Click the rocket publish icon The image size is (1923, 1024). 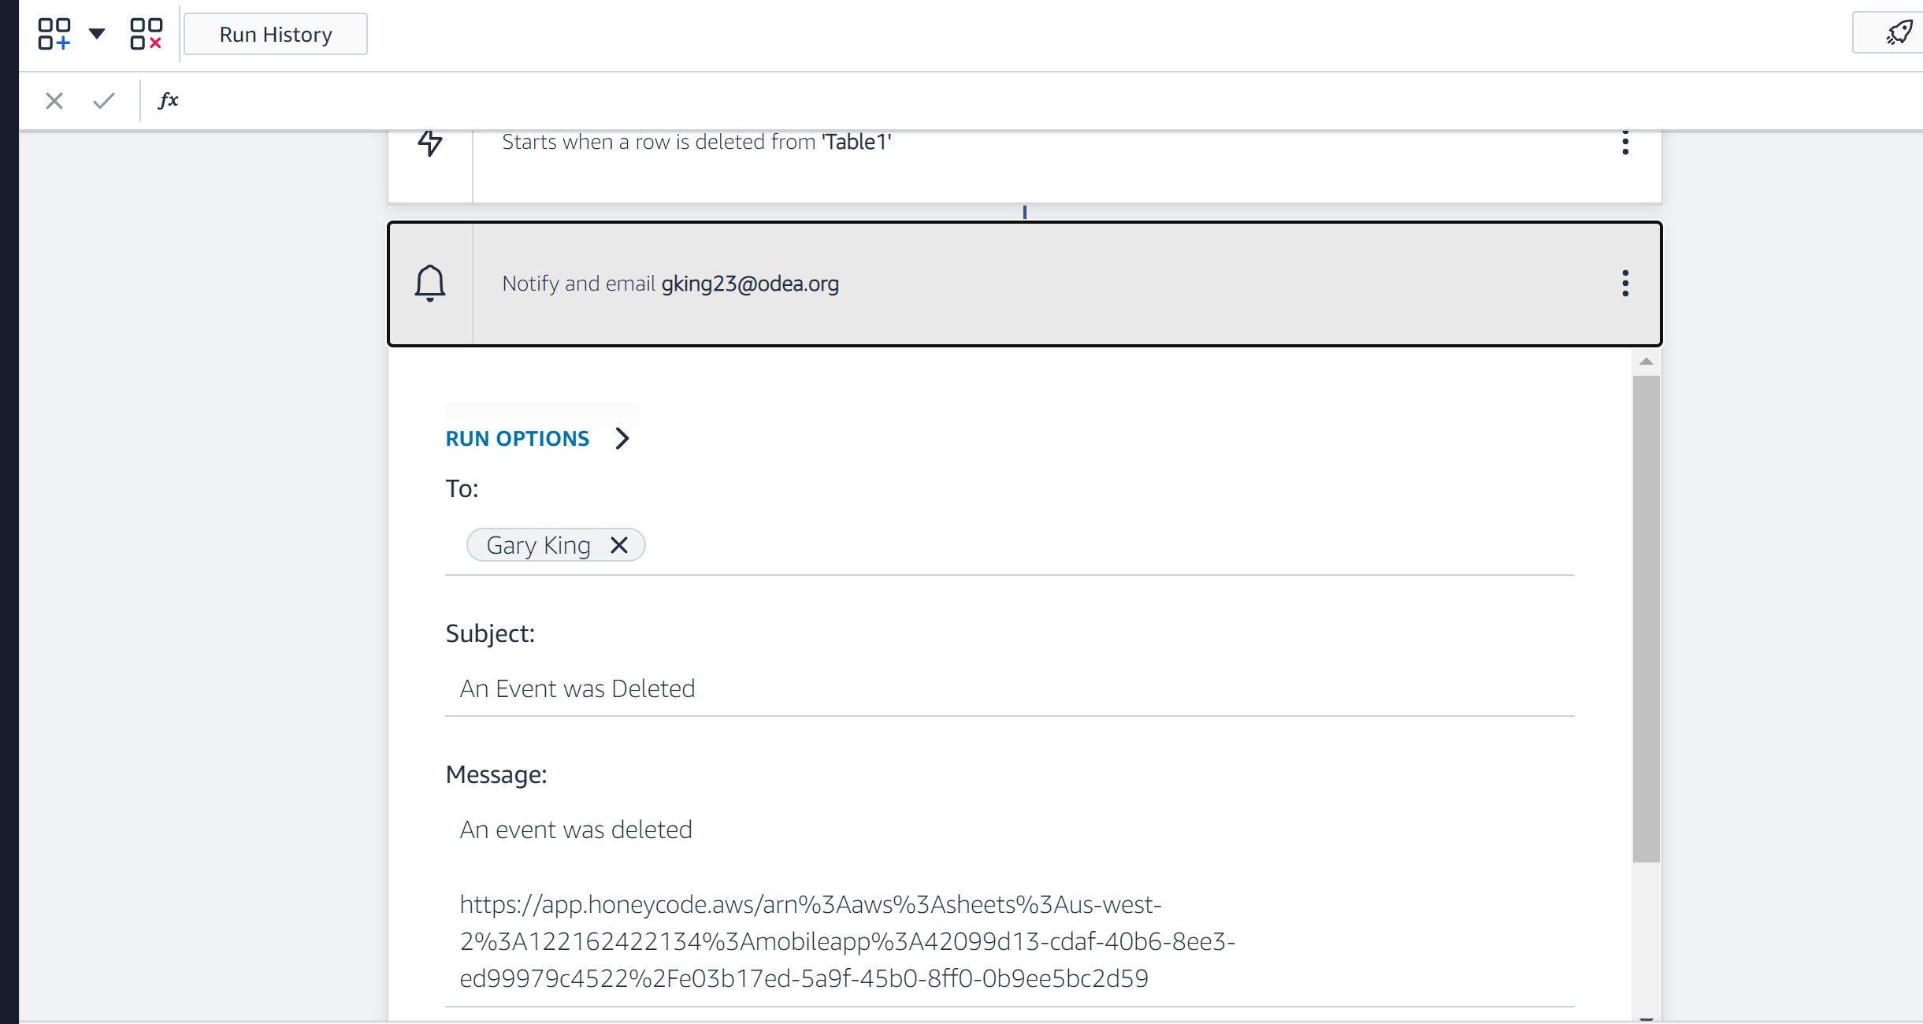coord(1899,33)
